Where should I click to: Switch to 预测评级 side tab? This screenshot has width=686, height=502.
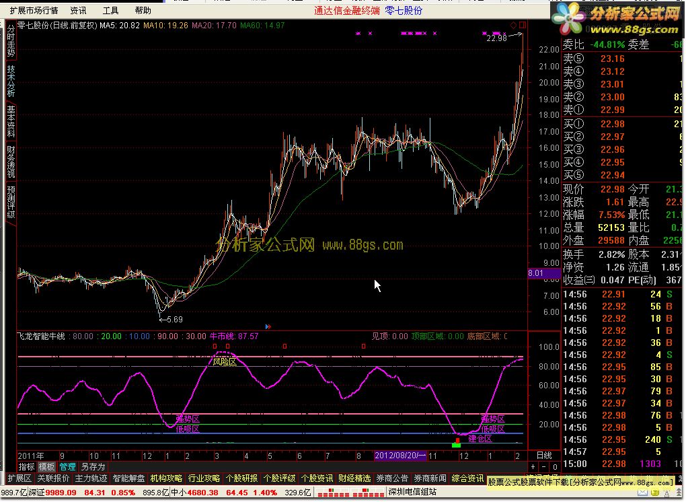pos(11,202)
